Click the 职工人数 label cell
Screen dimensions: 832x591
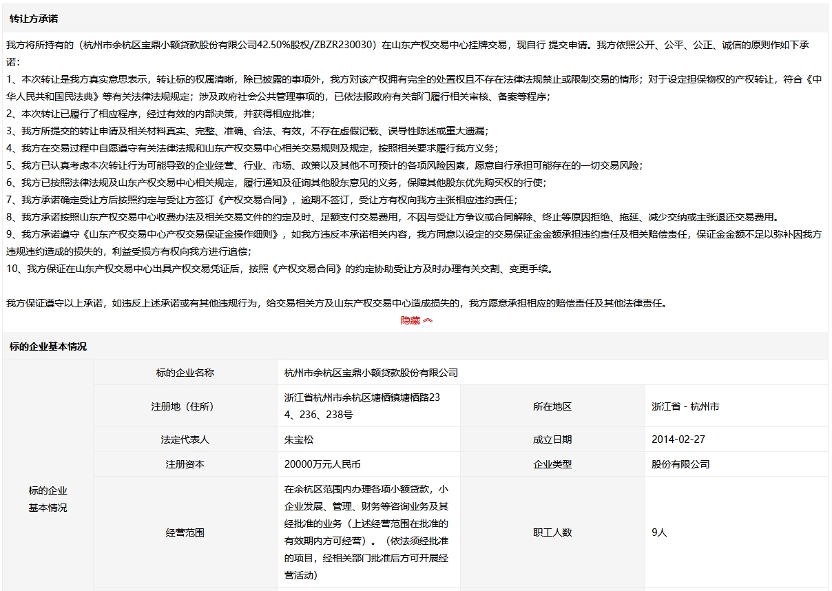click(x=552, y=532)
